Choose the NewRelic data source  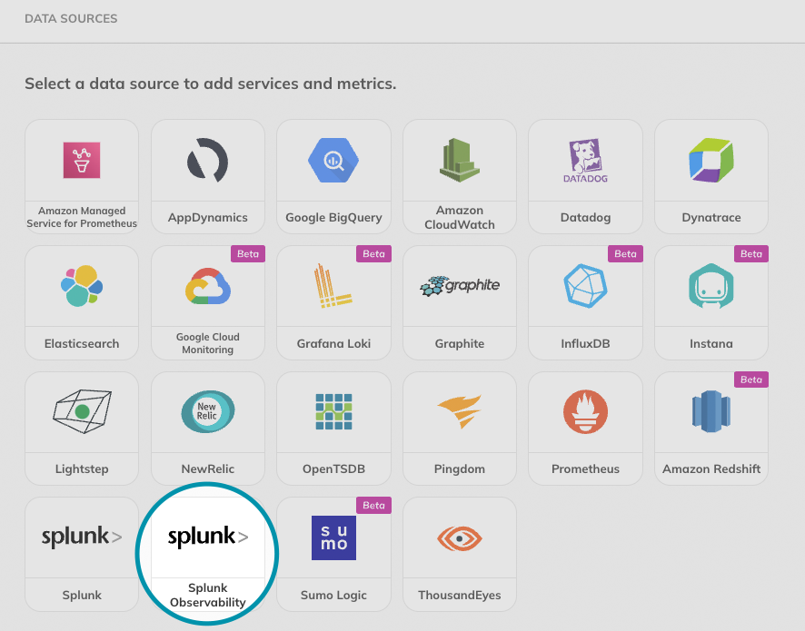(207, 411)
